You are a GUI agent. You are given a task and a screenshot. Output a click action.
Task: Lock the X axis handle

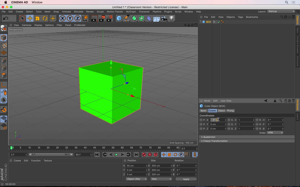[62, 18]
